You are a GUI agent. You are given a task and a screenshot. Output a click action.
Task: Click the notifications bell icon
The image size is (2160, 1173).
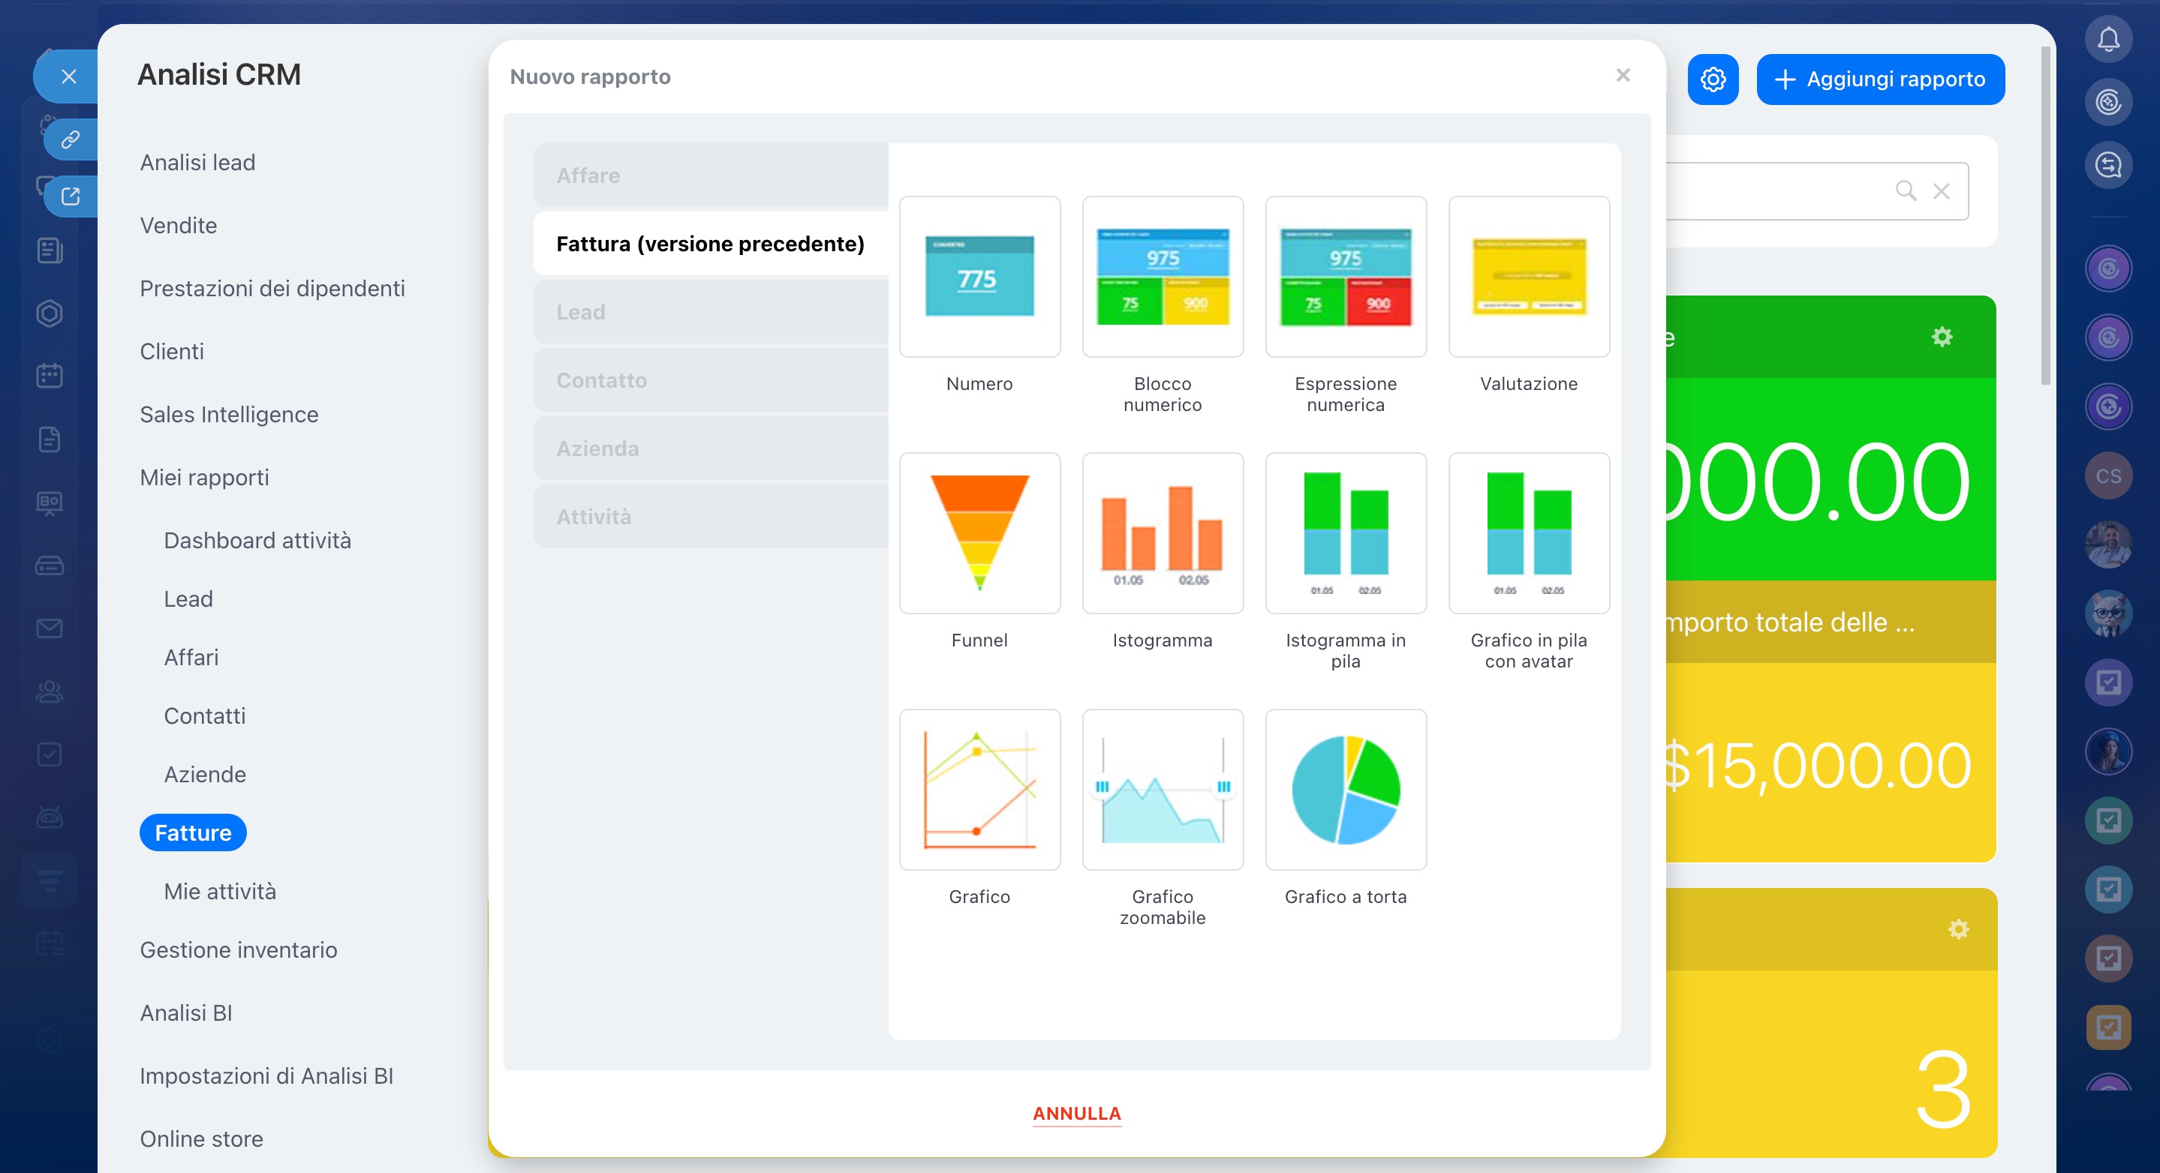2108,40
